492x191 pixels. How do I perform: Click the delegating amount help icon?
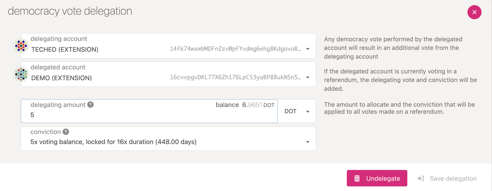[90, 105]
